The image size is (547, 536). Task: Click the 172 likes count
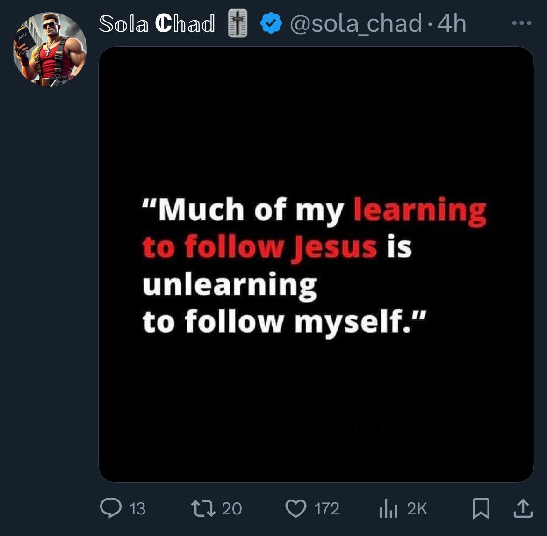(x=327, y=509)
